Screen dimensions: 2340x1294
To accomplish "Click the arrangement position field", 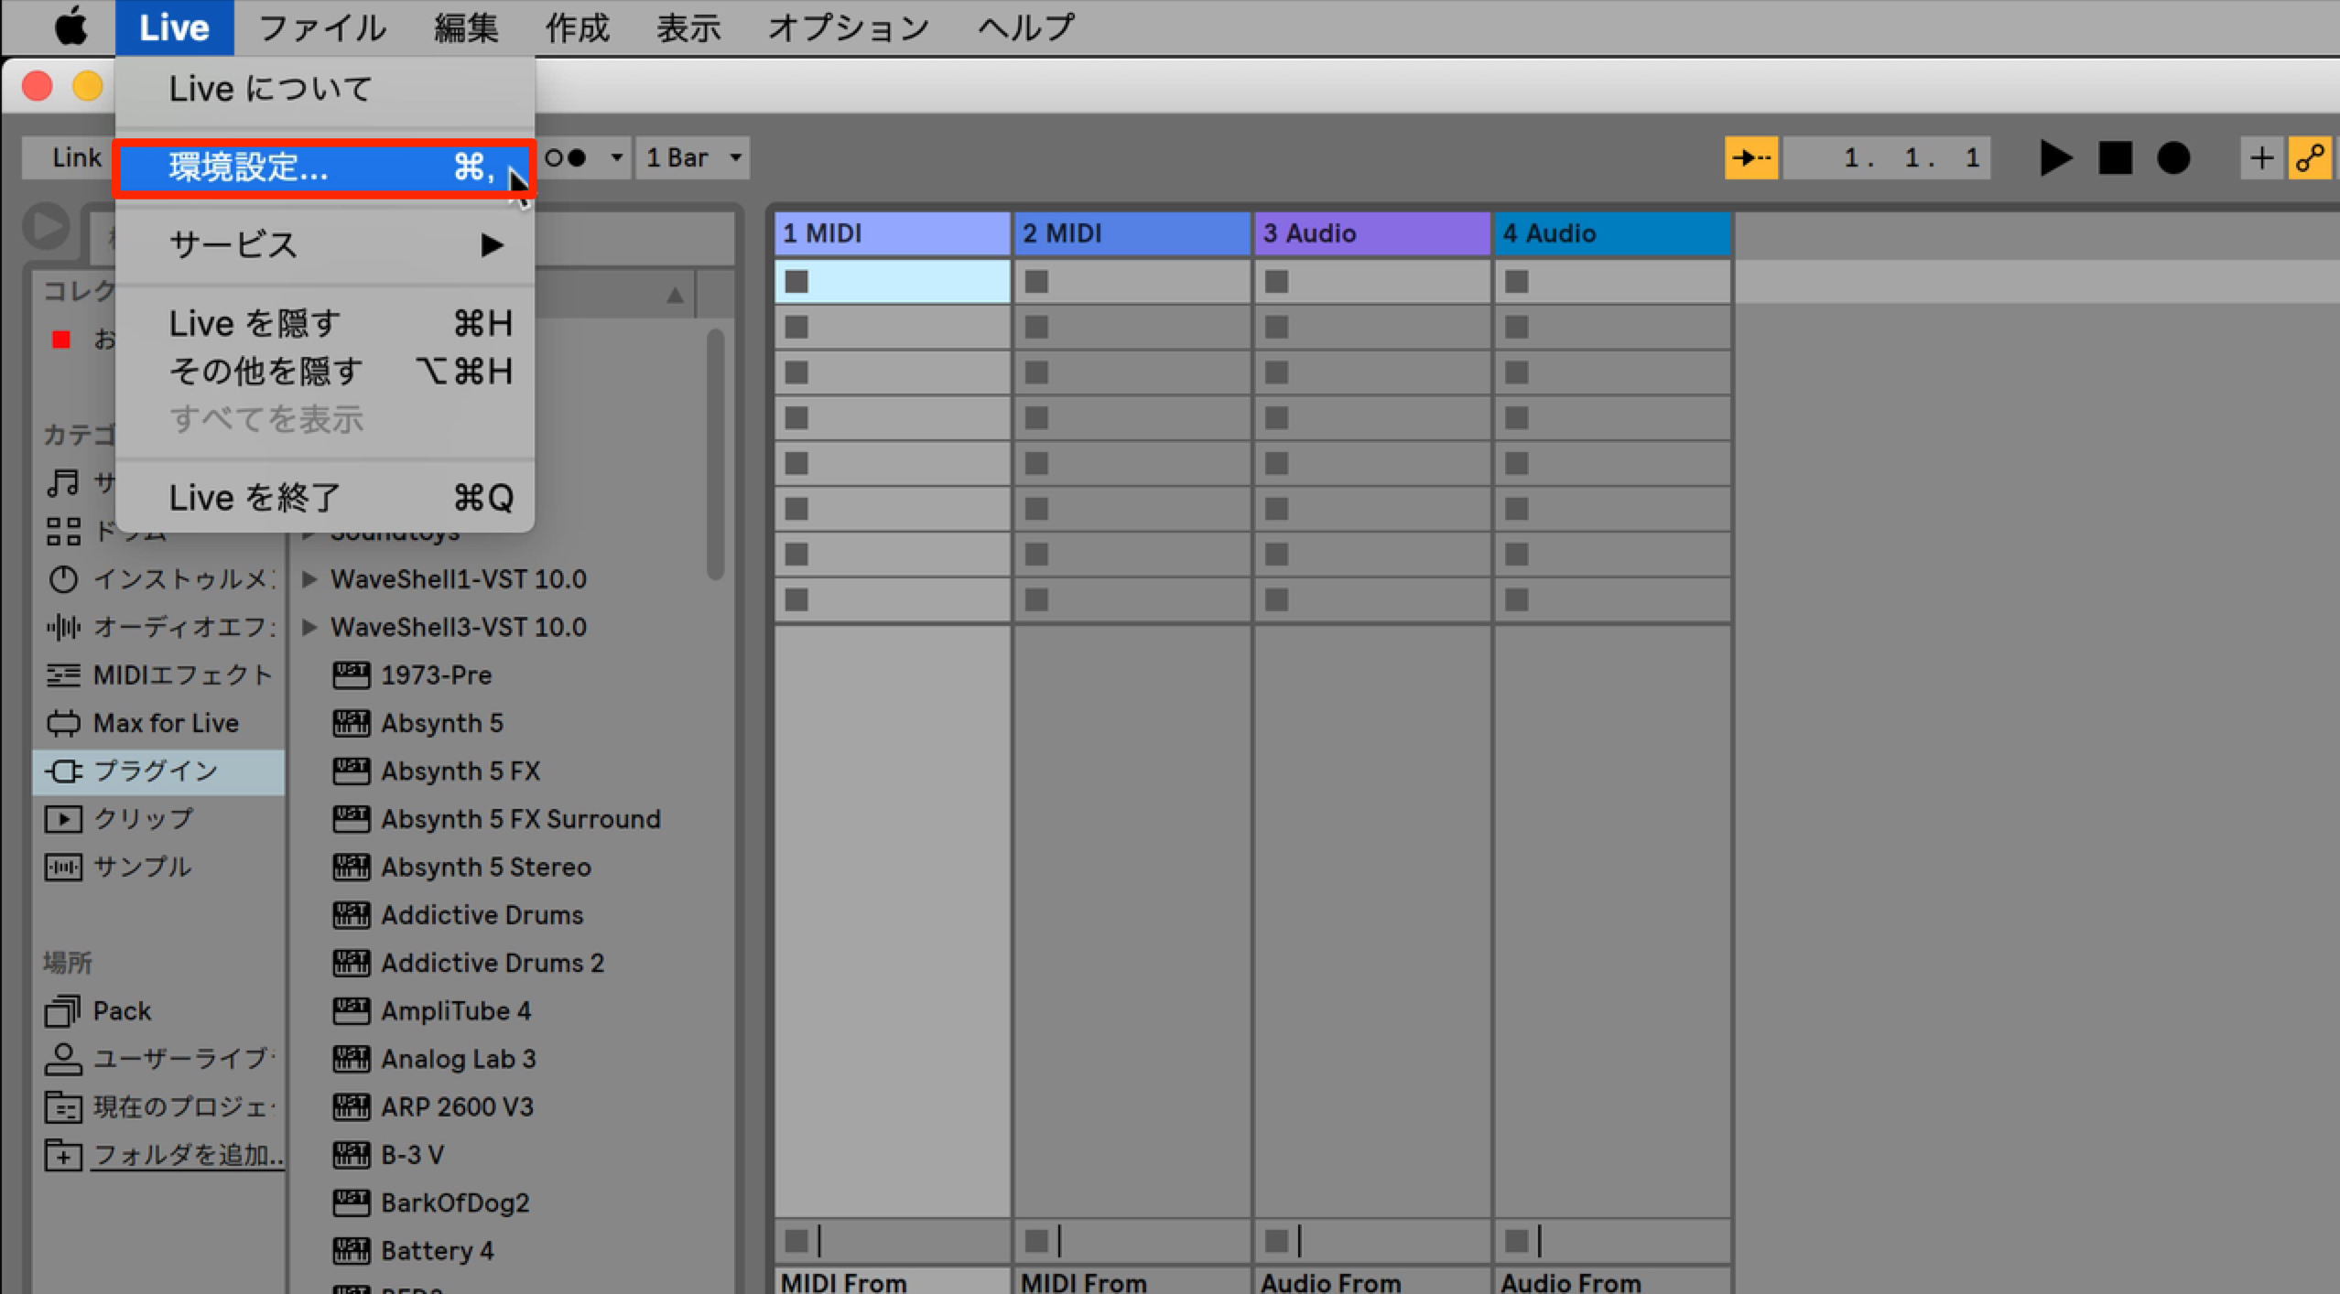I will (x=1886, y=157).
